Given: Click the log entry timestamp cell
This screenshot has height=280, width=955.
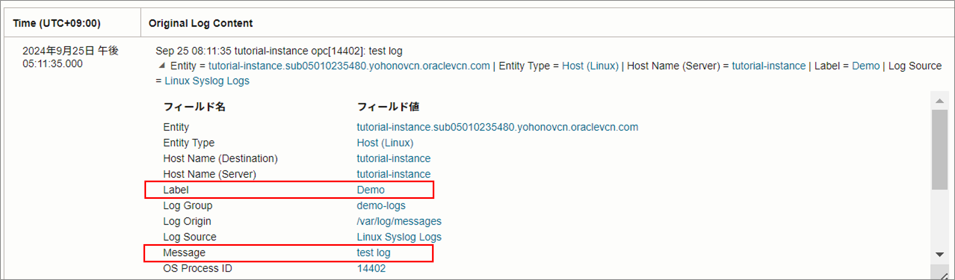Looking at the screenshot, I should (x=70, y=57).
